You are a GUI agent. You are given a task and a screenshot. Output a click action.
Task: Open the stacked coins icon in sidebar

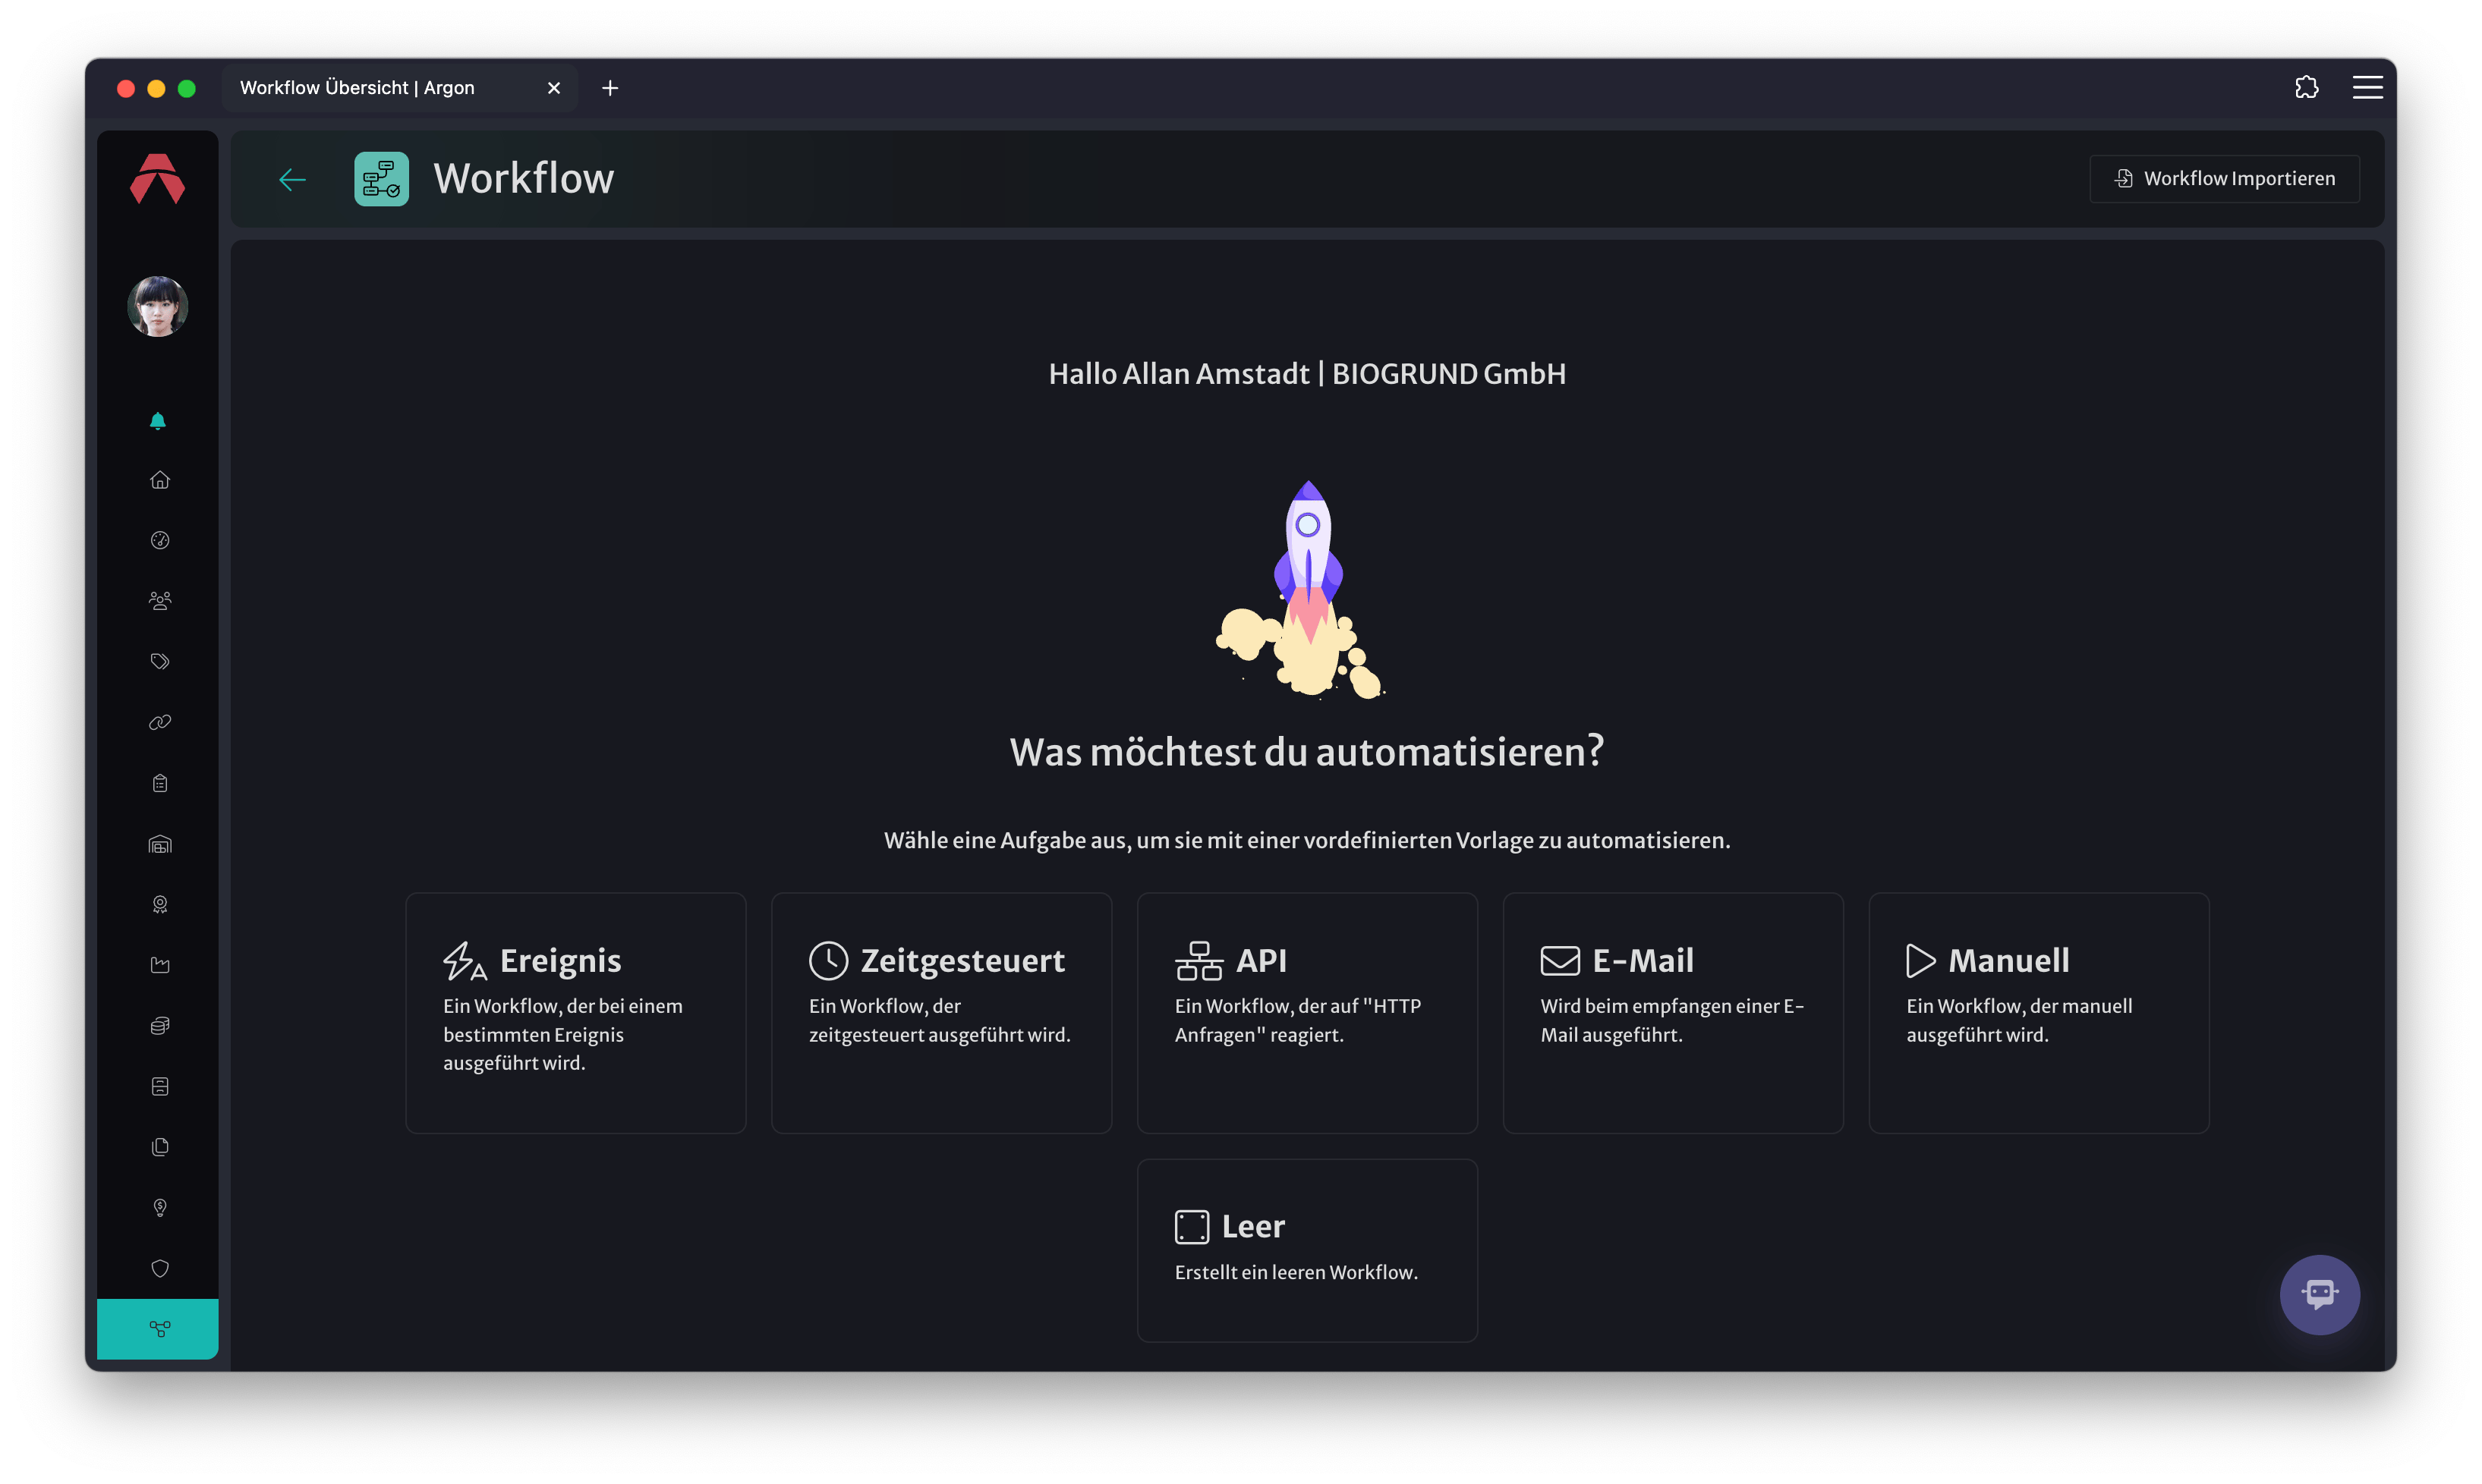tap(159, 1026)
